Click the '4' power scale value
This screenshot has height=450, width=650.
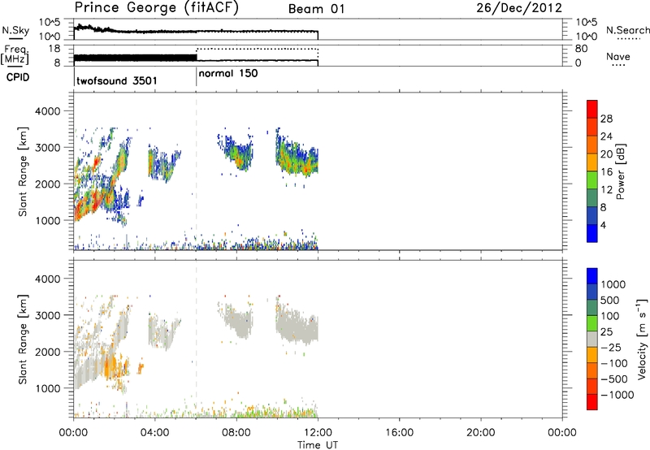point(603,225)
